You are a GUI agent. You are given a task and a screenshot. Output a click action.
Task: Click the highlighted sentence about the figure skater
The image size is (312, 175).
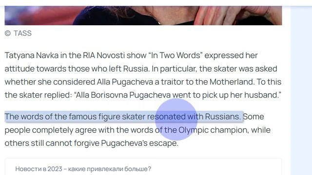click(124, 117)
